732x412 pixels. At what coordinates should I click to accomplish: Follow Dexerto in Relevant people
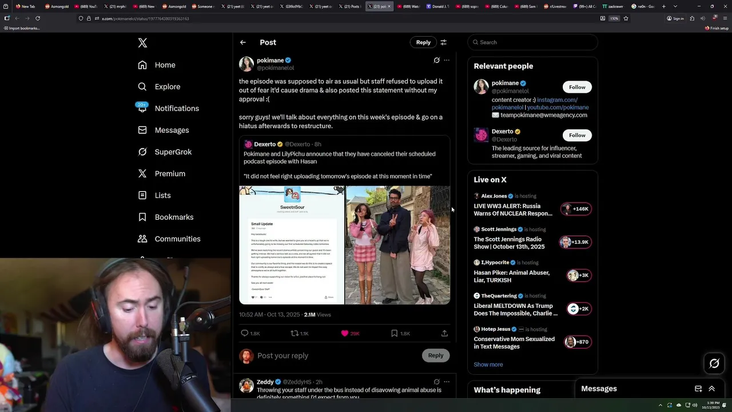click(577, 135)
